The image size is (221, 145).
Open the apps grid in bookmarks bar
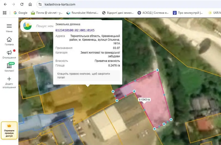point(5,13)
